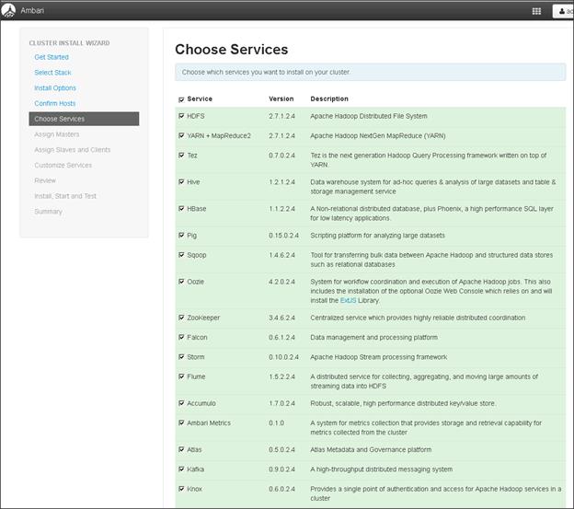Toggle the Kafka checkbox
The image size is (574, 509).
pyautogui.click(x=181, y=469)
